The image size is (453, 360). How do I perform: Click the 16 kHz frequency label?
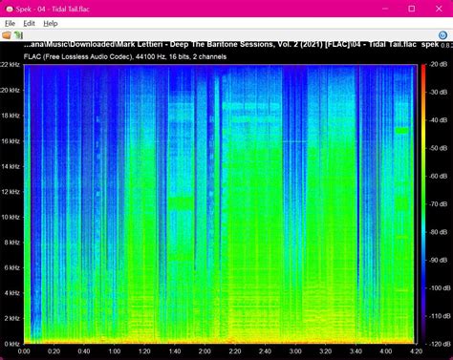(11, 141)
